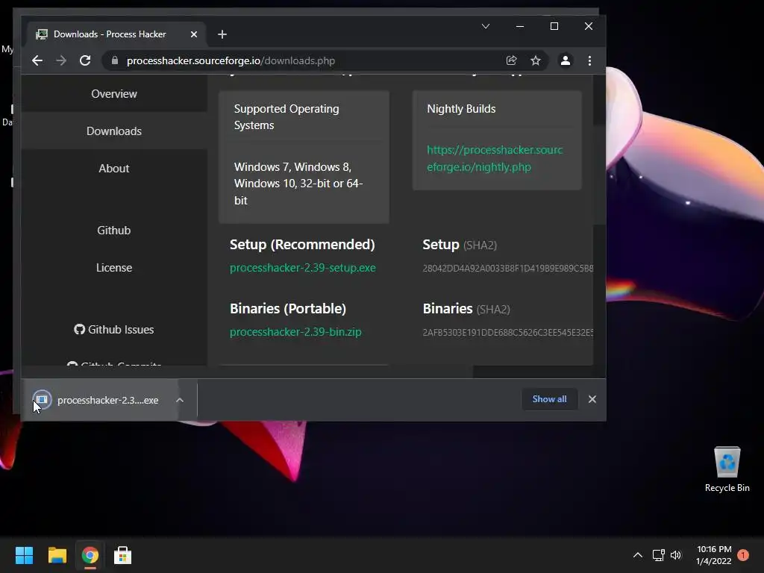Open a new tab with plus button
This screenshot has width=764, height=573.
[222, 34]
